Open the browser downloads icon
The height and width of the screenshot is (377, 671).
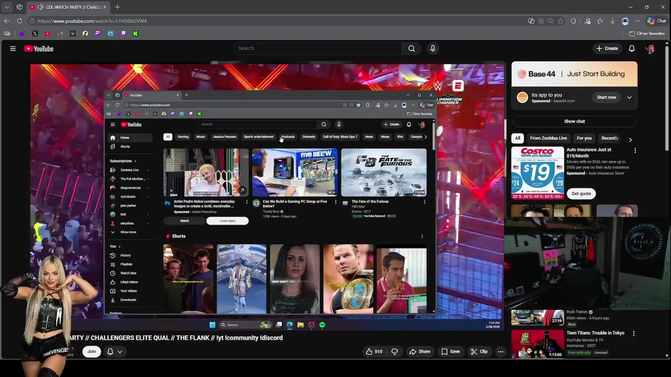[612, 21]
